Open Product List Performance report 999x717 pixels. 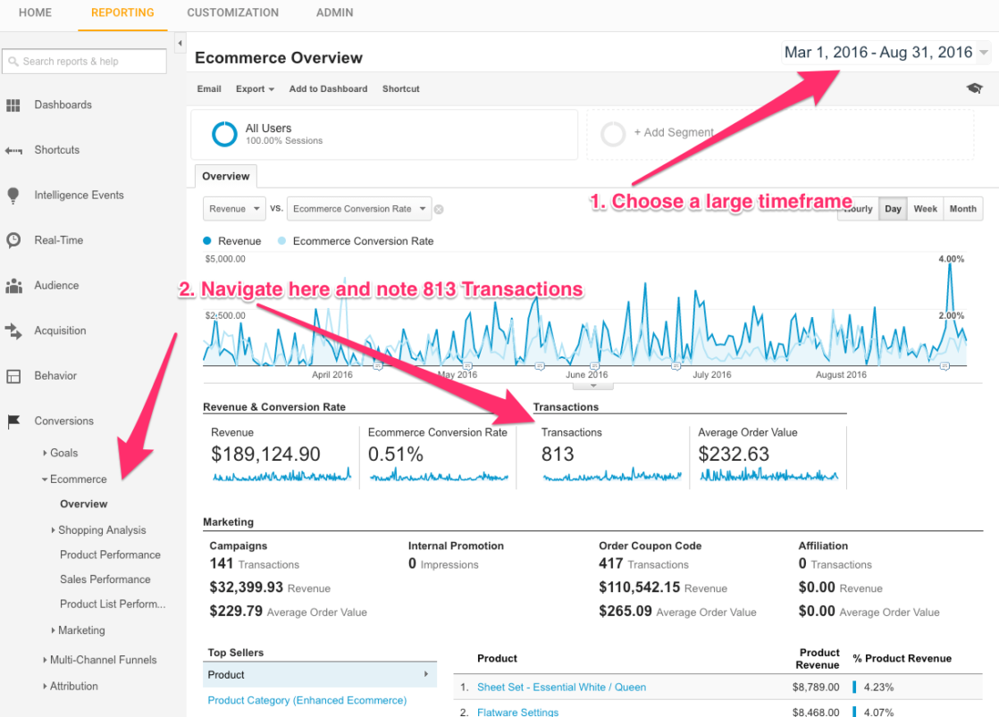coord(113,604)
